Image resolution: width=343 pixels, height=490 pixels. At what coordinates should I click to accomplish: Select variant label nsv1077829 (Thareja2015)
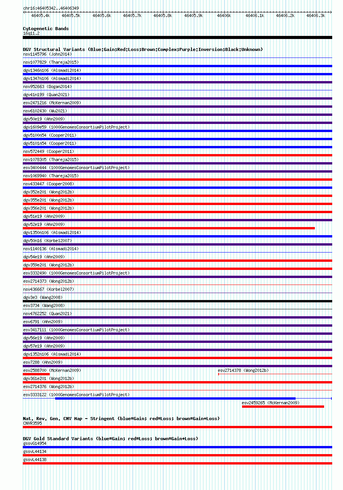[51, 62]
